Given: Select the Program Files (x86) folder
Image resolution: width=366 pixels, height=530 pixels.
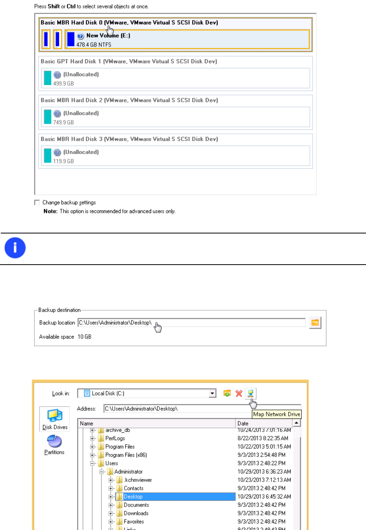Looking at the screenshot, I should pyautogui.click(x=126, y=455).
